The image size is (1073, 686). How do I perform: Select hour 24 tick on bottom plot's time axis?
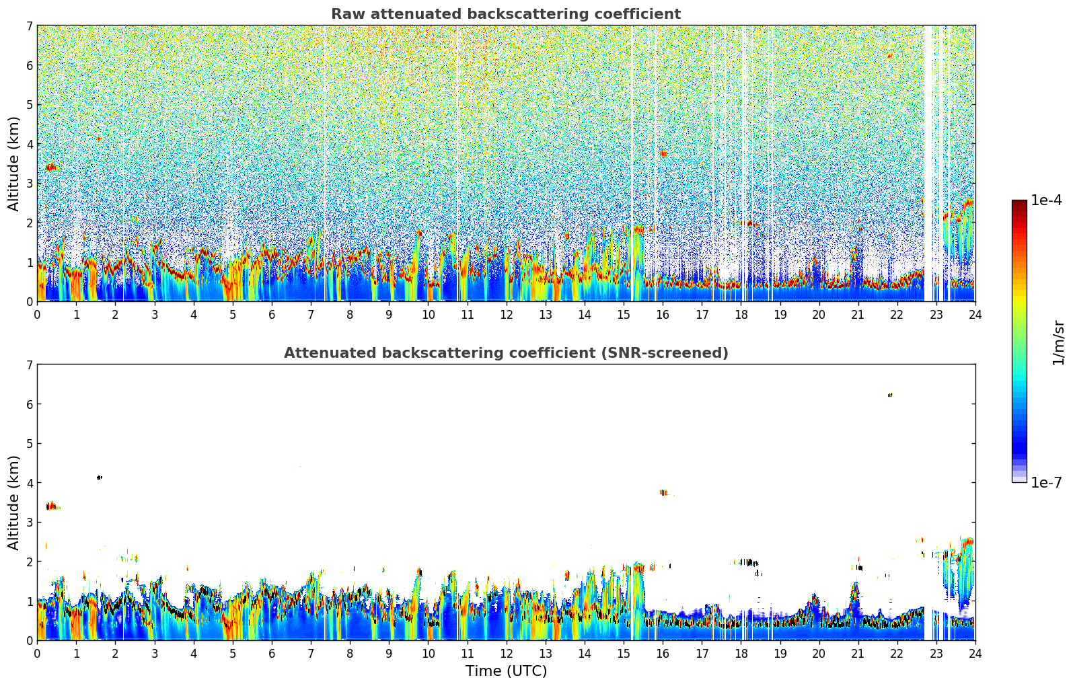[x=975, y=653]
